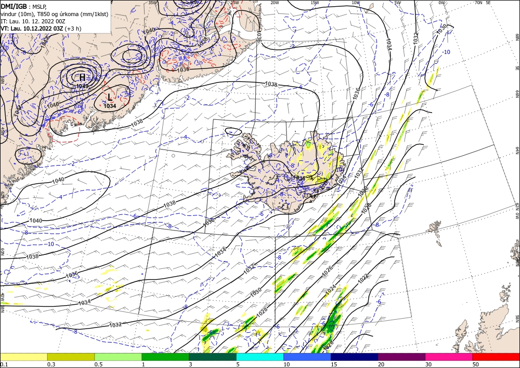Click the 'VT: Lau. 10.12.2022 03Z (+3 h)' line

[41, 29]
